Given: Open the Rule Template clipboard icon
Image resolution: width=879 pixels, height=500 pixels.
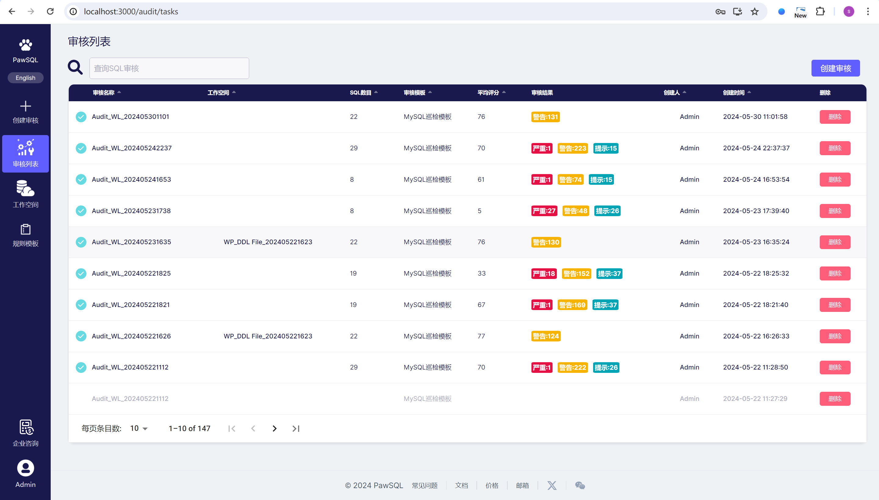Looking at the screenshot, I should (25, 229).
